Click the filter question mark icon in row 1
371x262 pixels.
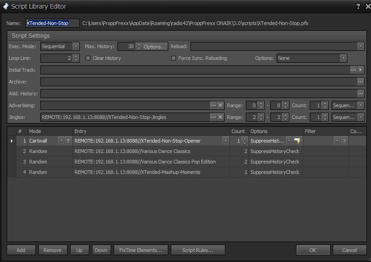coord(344,141)
